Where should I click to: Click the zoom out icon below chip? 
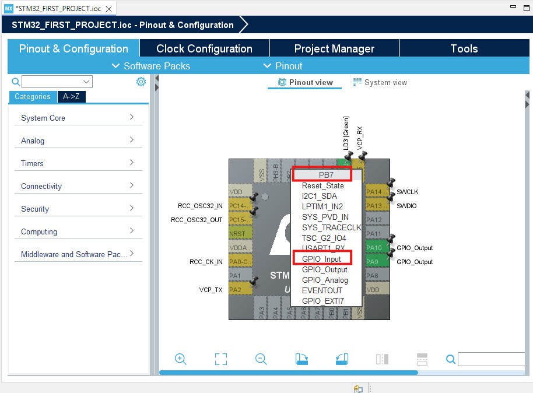pos(261,359)
